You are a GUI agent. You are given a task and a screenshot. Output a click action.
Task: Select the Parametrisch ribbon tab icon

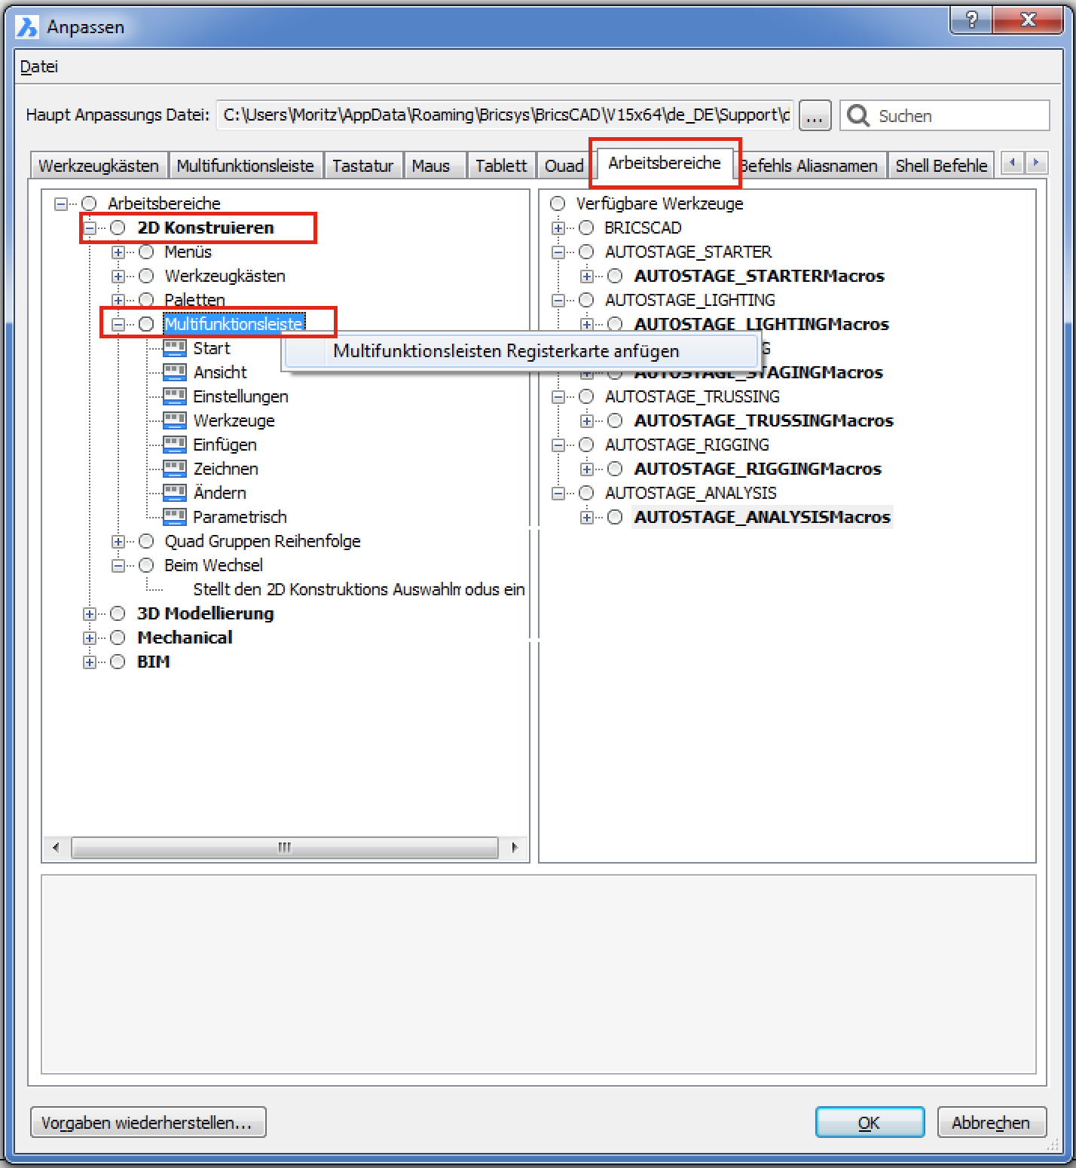[174, 516]
